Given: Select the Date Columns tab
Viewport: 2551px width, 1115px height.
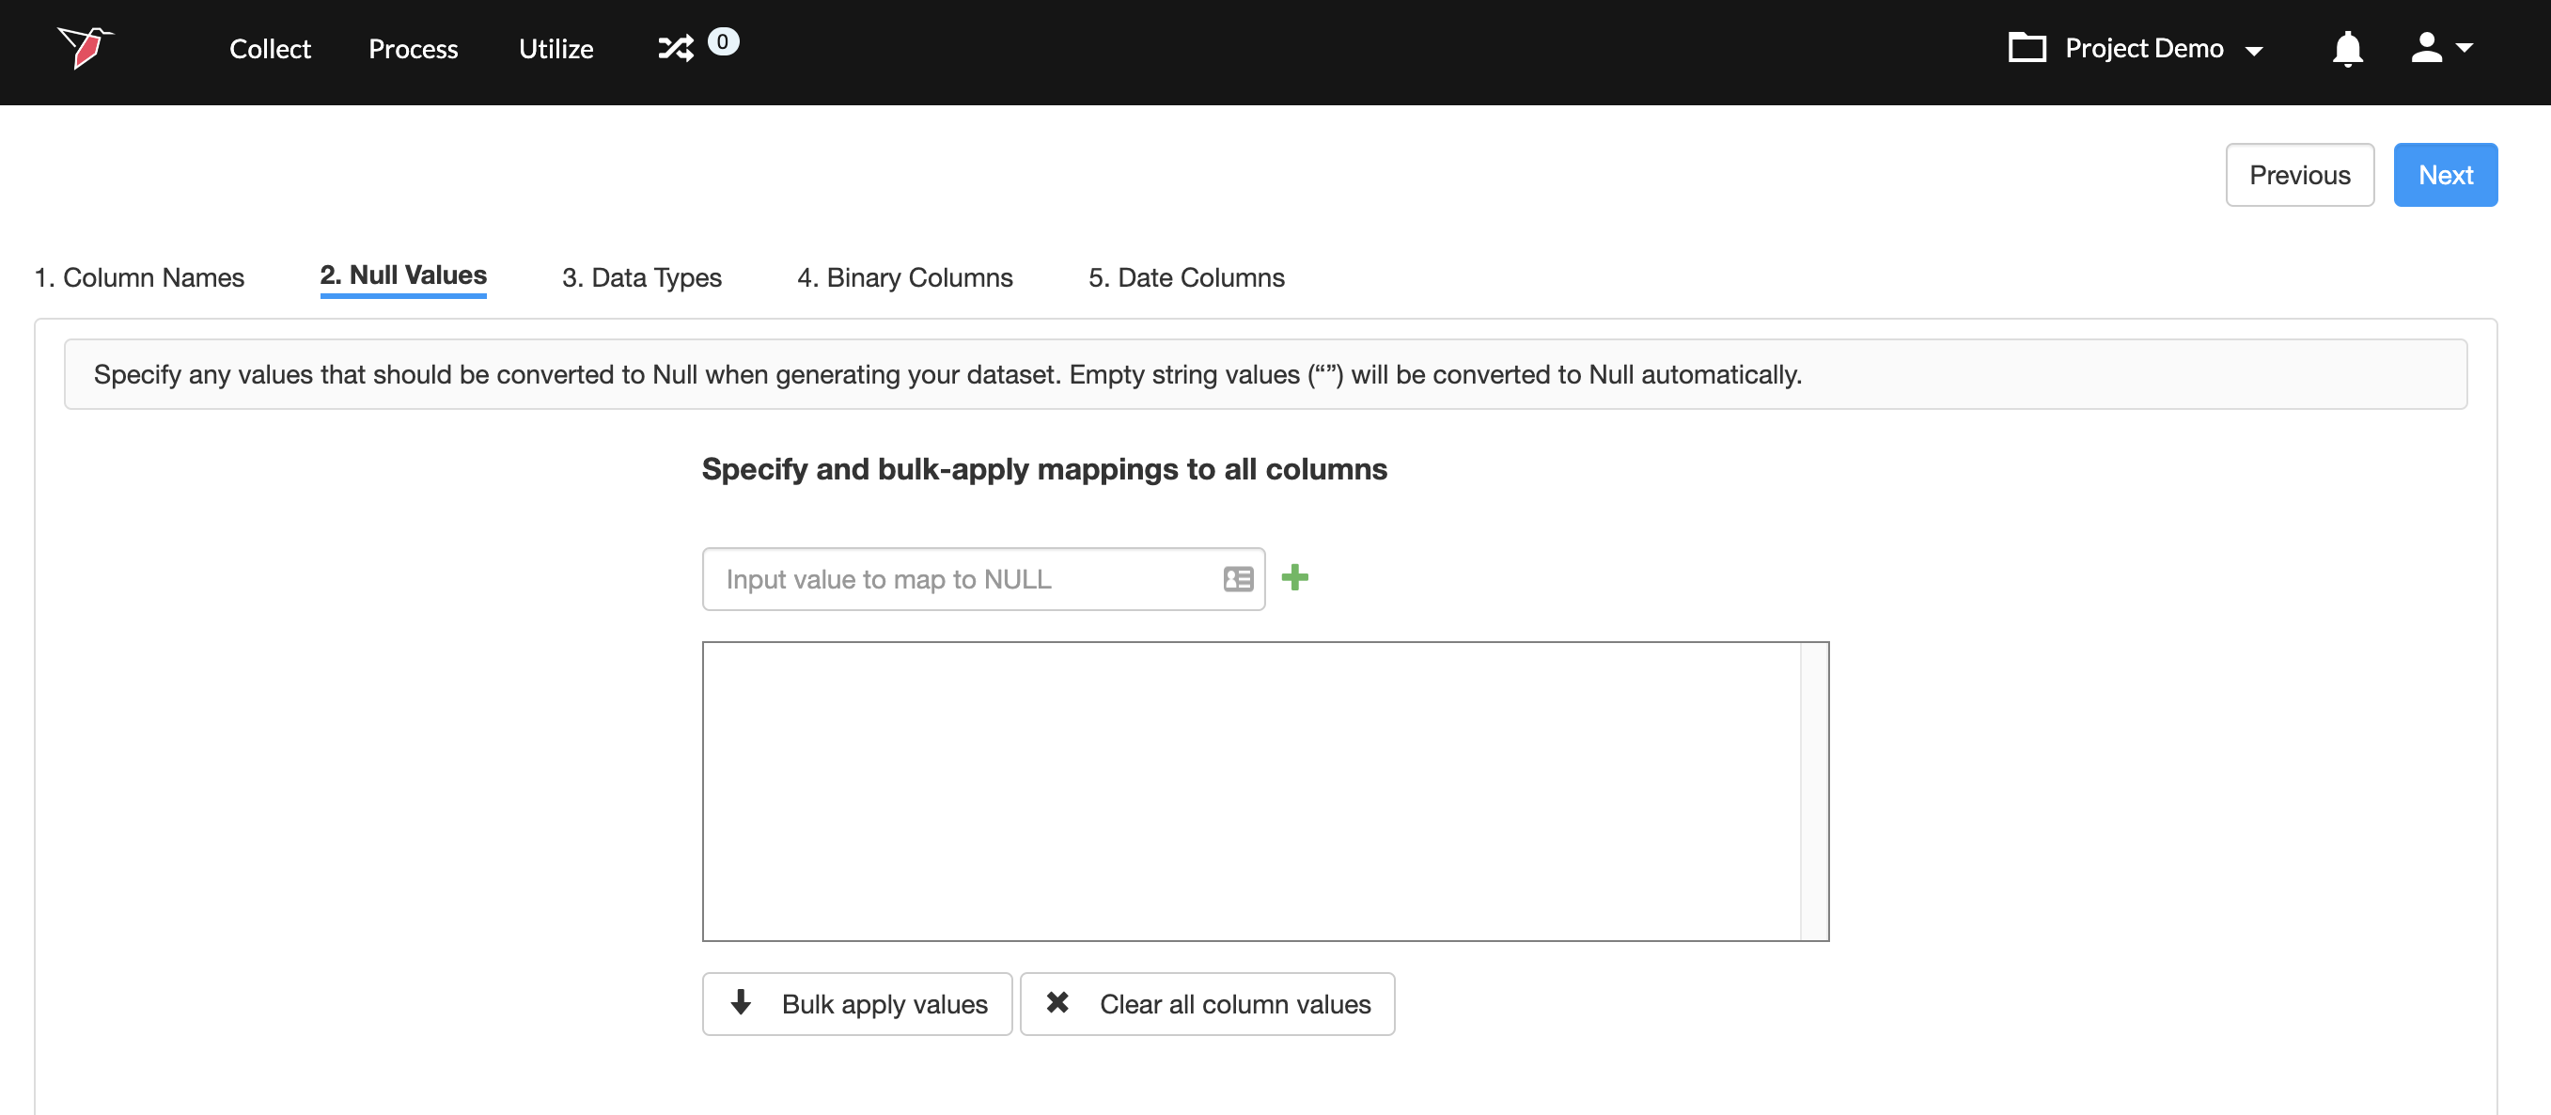Looking at the screenshot, I should coord(1185,277).
